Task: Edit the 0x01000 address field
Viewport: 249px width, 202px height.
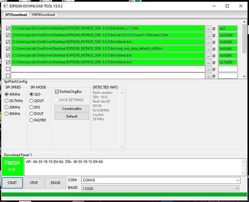Action: pyautogui.click(x=228, y=35)
